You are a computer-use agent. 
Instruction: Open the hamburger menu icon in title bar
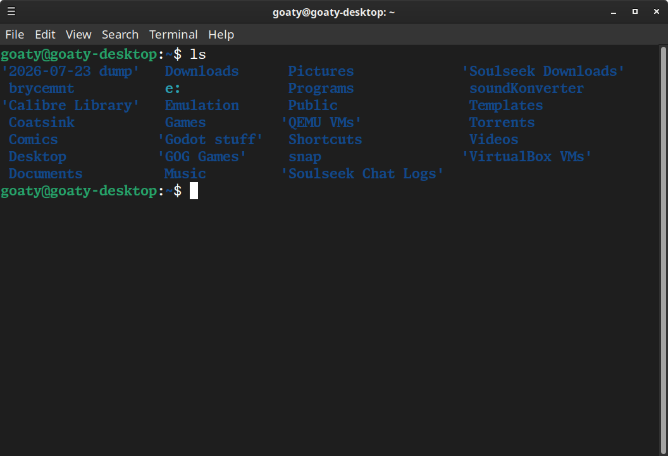click(x=11, y=11)
